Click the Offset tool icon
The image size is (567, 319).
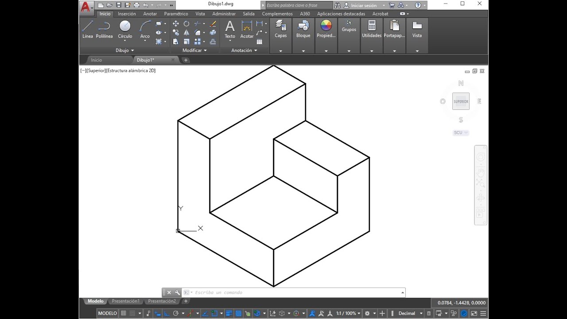[x=213, y=41]
